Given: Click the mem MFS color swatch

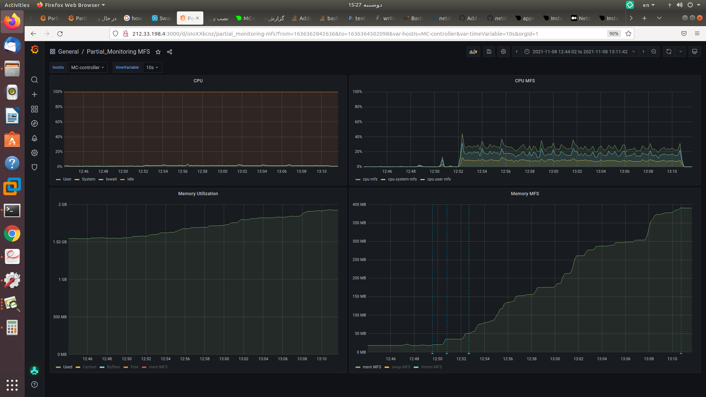Looking at the screenshot, I should [x=358, y=367].
